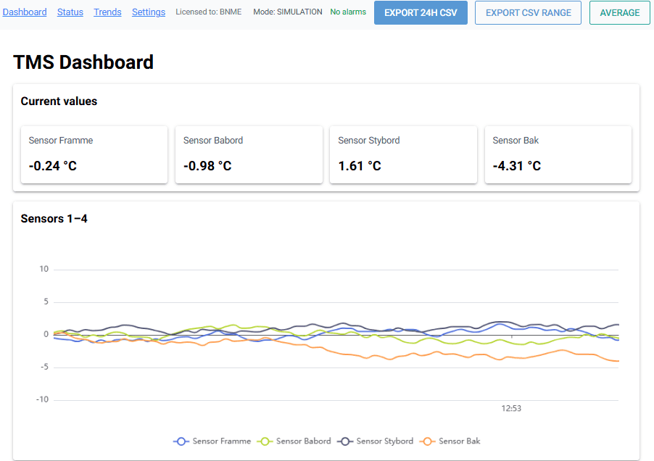Screen dimensions: 654x461
Task: Select the Sensor Babord value card
Action: pos(249,154)
